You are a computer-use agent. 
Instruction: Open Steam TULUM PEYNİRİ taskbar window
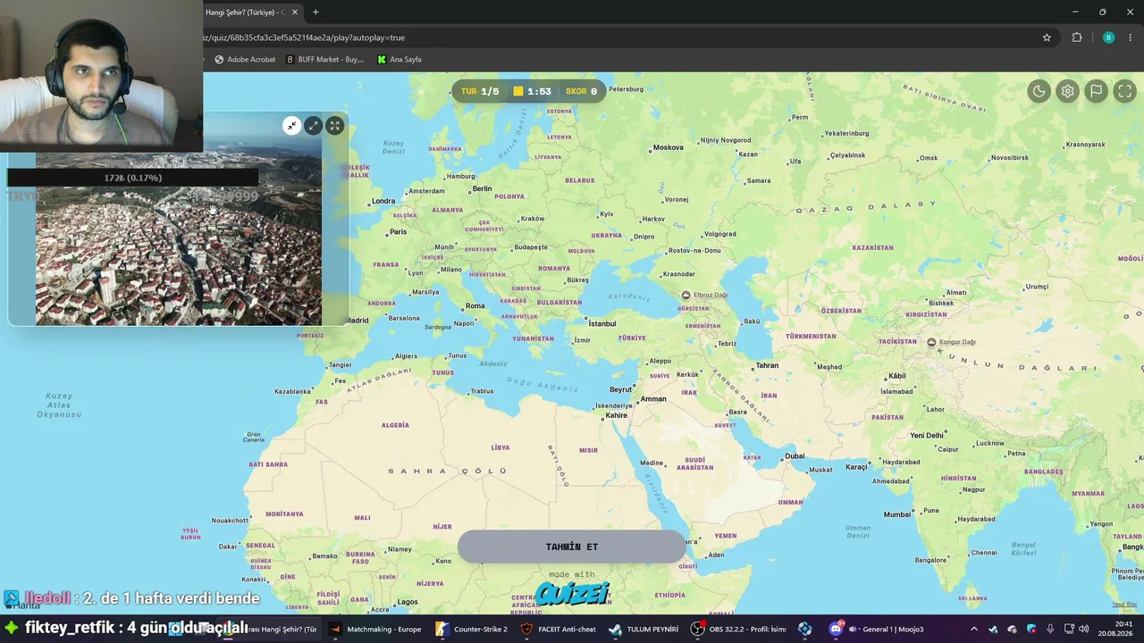tap(643, 629)
